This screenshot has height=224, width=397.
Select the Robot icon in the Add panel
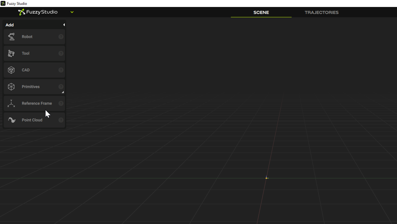11,36
